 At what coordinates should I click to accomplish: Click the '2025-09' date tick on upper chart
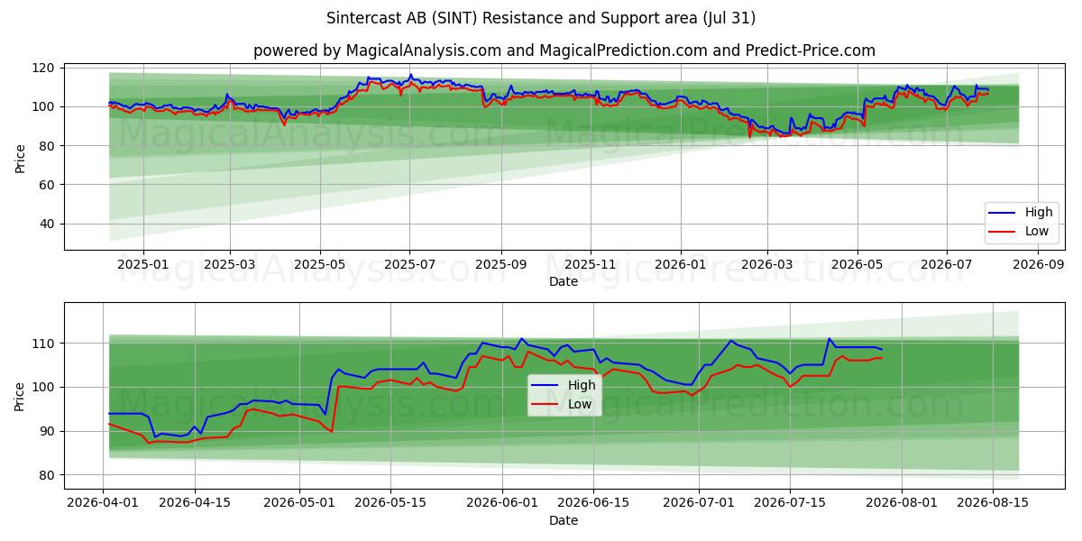500,264
